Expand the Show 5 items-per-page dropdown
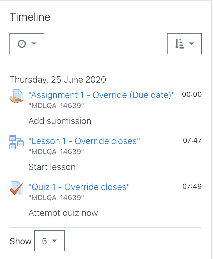The height and width of the screenshot is (259, 213). pos(49,241)
